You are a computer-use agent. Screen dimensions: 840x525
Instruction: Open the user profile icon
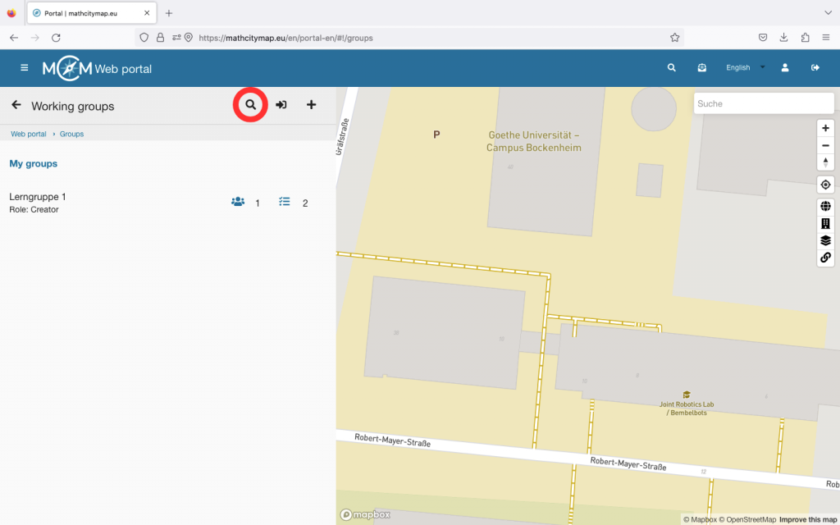coord(785,68)
